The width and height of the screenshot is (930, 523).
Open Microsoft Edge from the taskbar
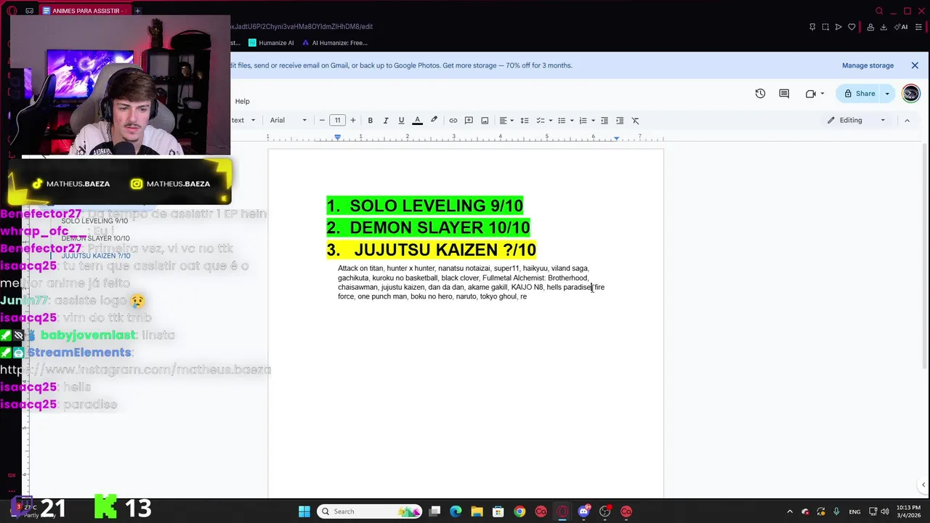(456, 511)
